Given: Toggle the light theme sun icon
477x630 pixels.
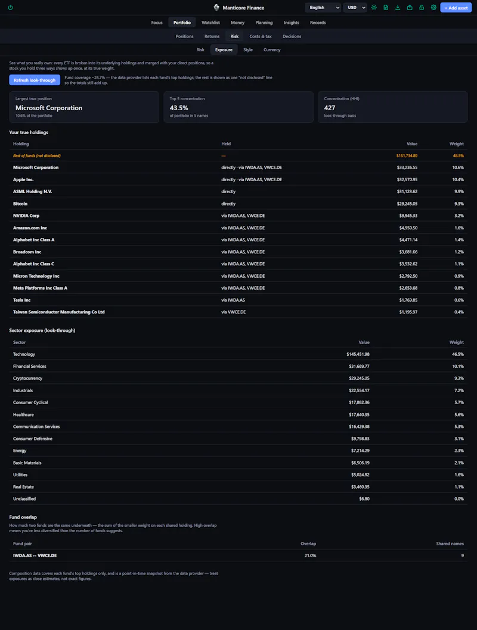Looking at the screenshot, I should tap(374, 7).
